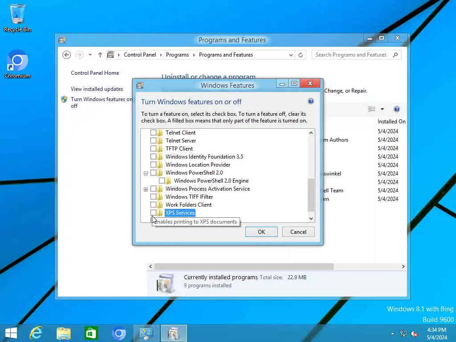
Task: Check Work Folders Client box
Action: pos(153,205)
